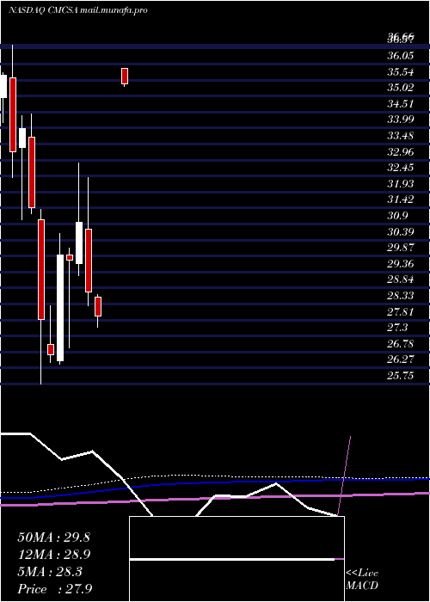
Task: Click the 5MA : 28.3 readout
Action: (x=50, y=572)
